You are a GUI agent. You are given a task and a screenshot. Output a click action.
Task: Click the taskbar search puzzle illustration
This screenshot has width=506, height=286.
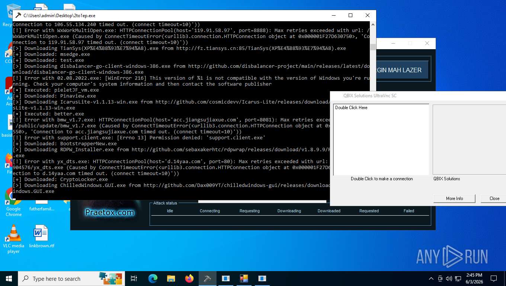(110, 278)
